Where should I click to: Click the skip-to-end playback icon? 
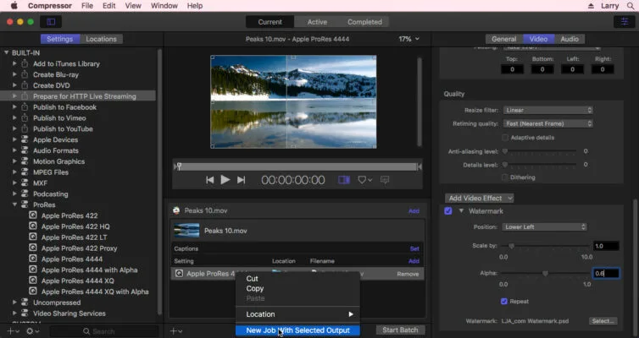242,180
